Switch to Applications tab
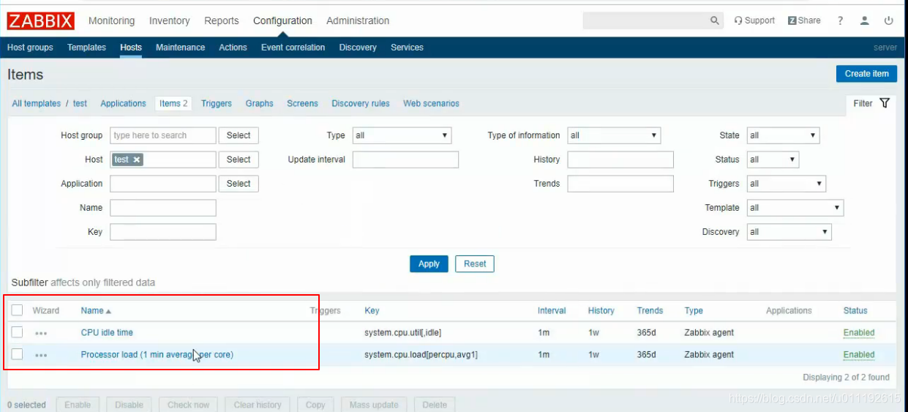The width and height of the screenshot is (908, 412). 123,103
